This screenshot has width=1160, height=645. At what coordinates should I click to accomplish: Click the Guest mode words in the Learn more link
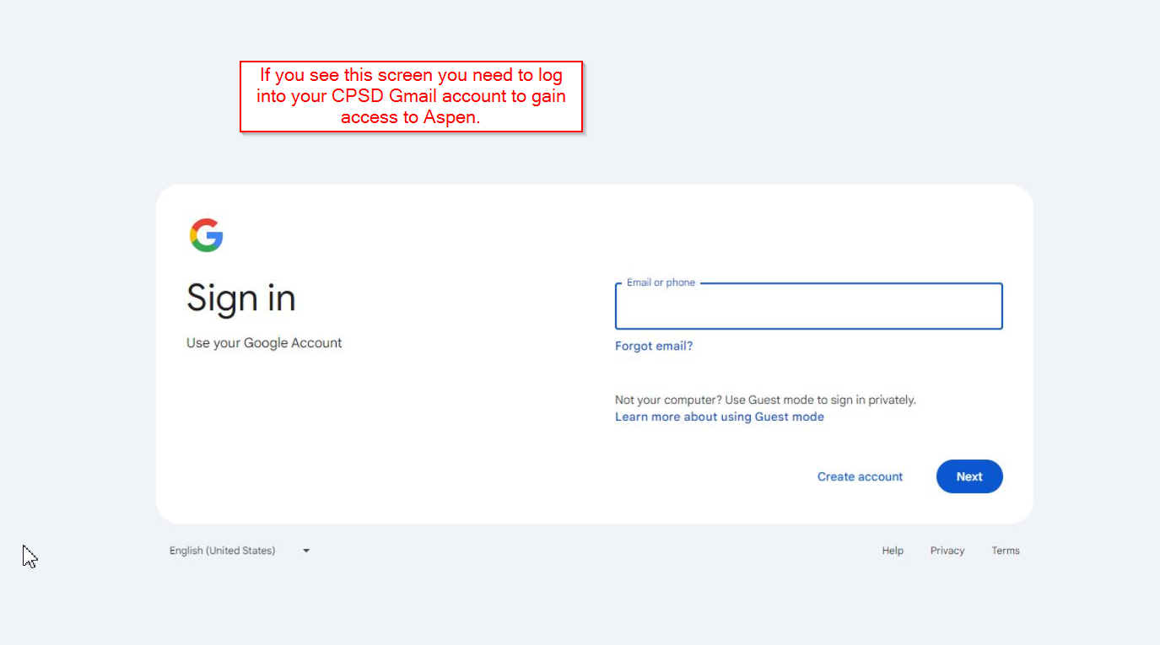click(x=789, y=417)
